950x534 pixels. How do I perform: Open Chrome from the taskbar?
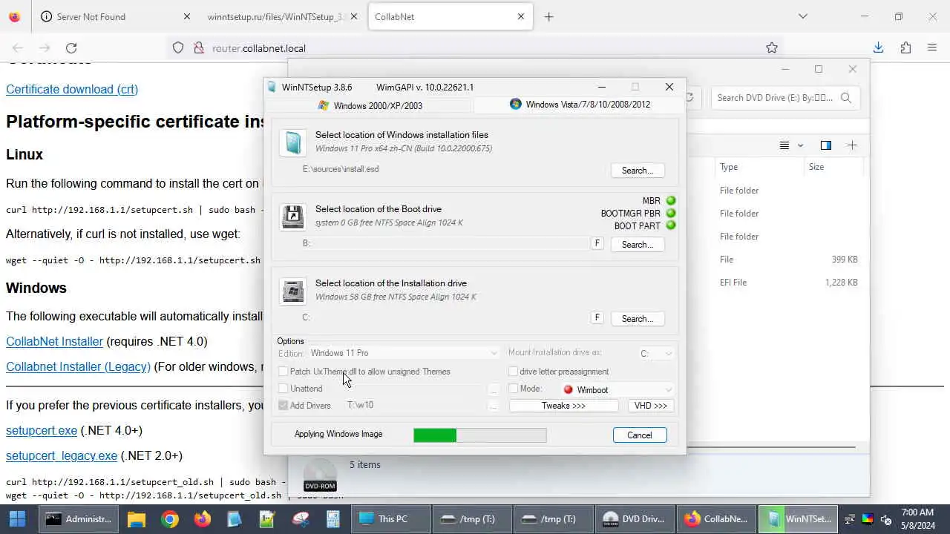[x=170, y=519]
